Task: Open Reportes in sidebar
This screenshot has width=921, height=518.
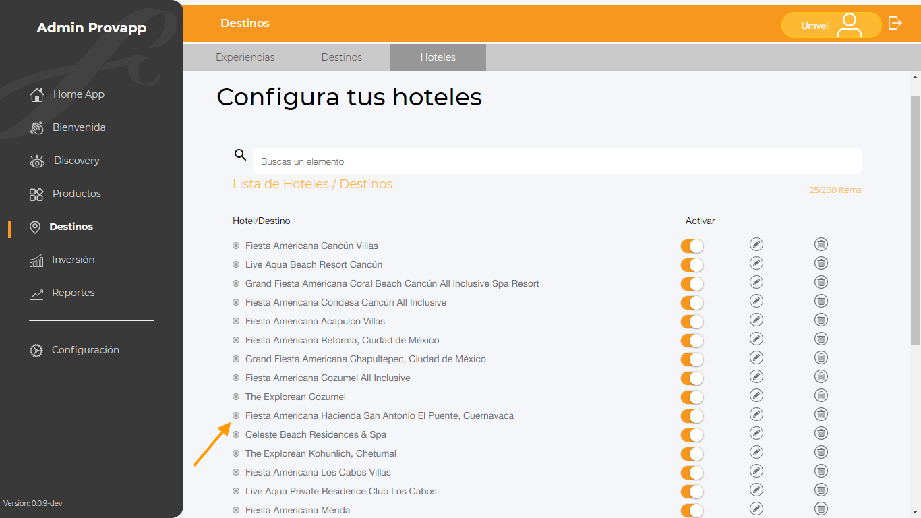Action: 62,293
